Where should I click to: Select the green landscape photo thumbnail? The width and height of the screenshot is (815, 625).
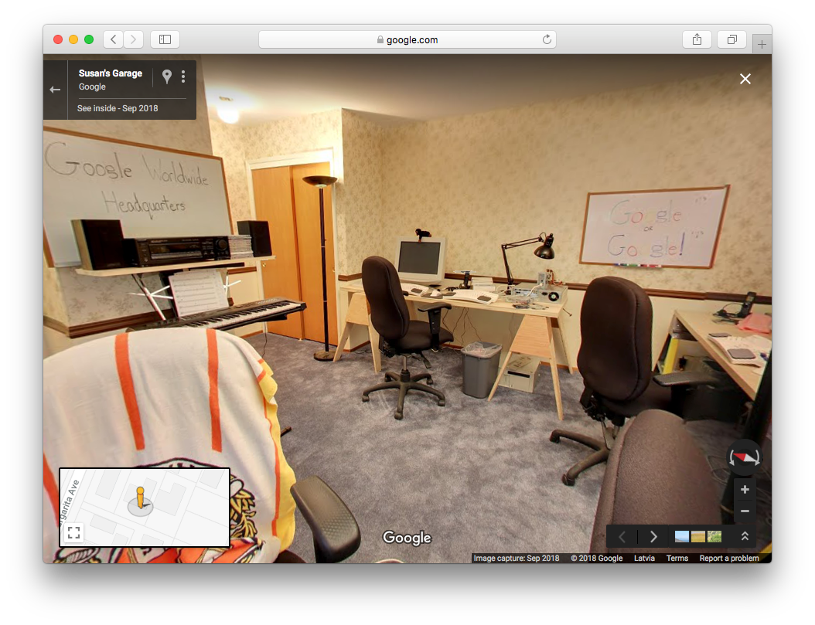(x=714, y=536)
